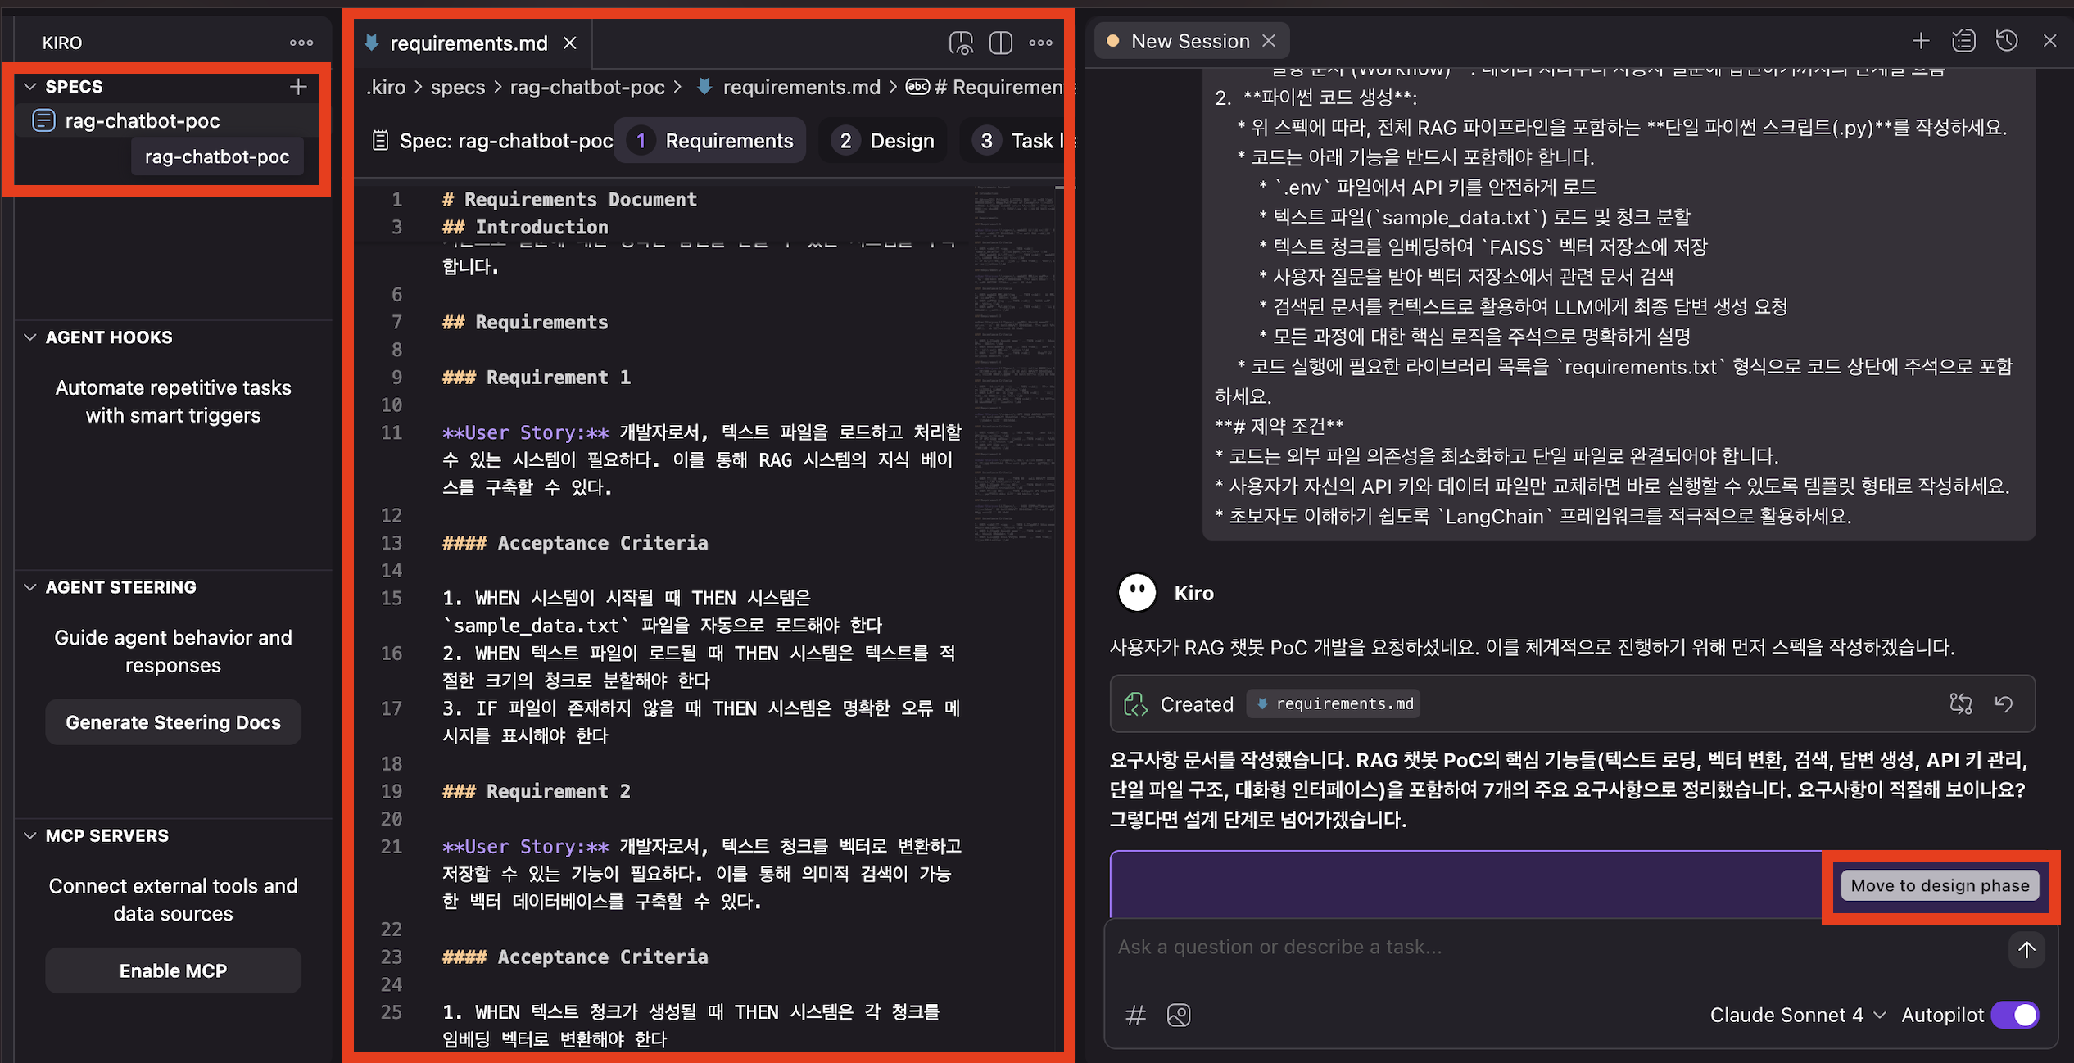Screen dimensions: 2074x1063
Task: Click the view changes icon for requirements.md
Action: 1960,703
